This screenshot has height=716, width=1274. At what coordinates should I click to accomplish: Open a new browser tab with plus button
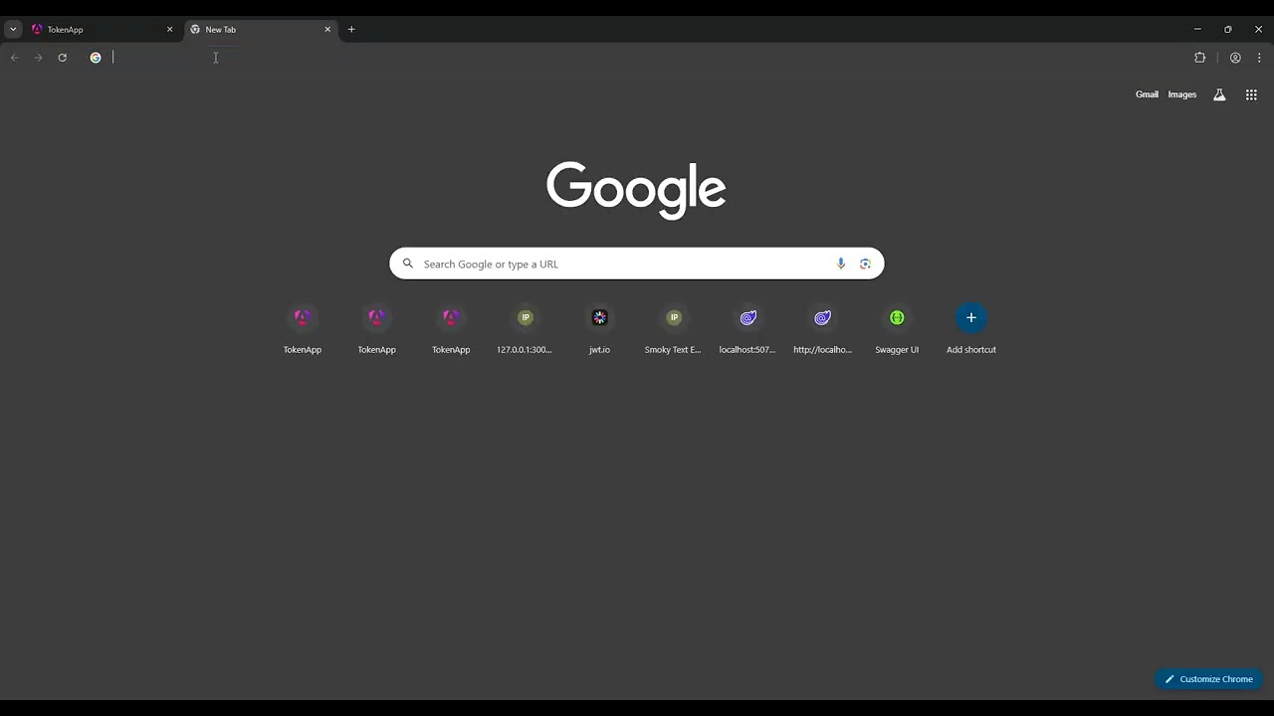click(x=351, y=30)
